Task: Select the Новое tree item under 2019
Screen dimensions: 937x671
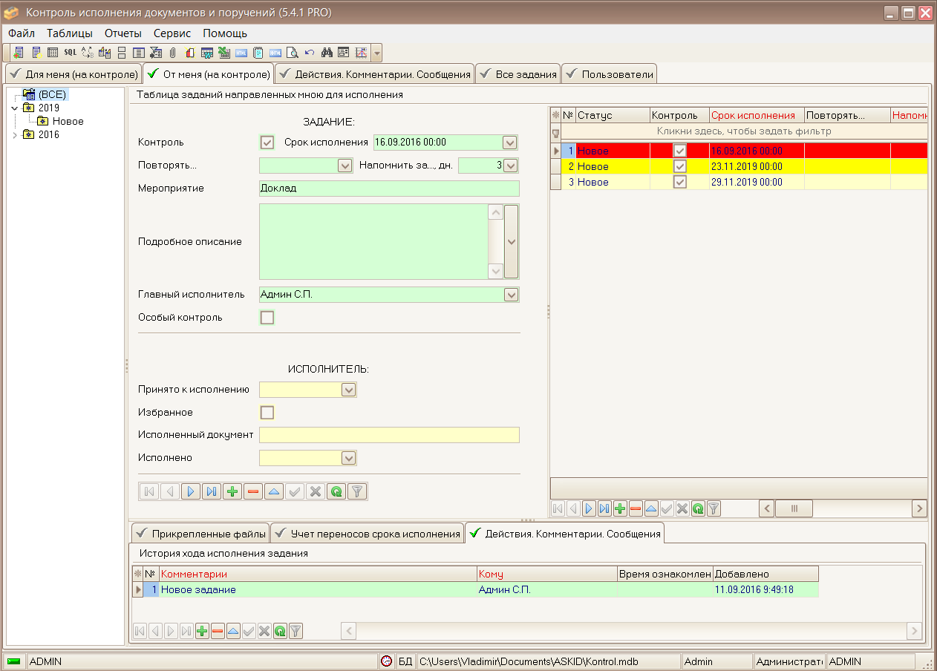Action: 68,122
